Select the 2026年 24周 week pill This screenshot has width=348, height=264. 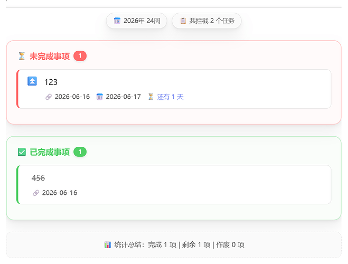[136, 21]
